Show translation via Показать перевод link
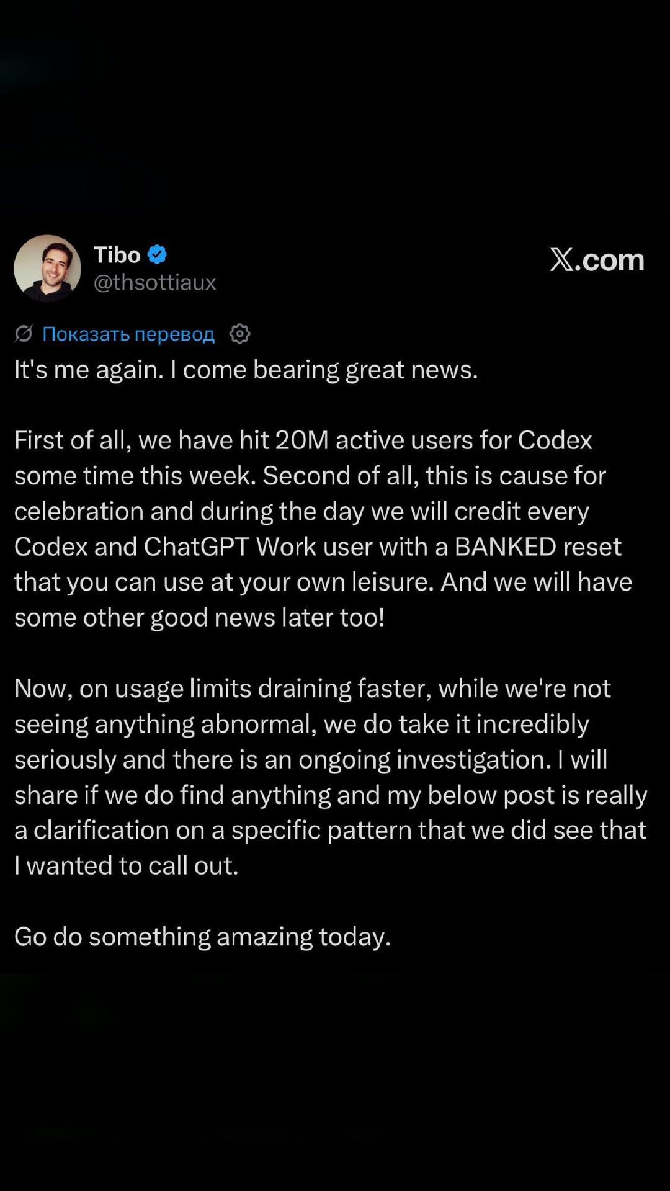Image resolution: width=670 pixels, height=1191 pixels. click(x=128, y=334)
